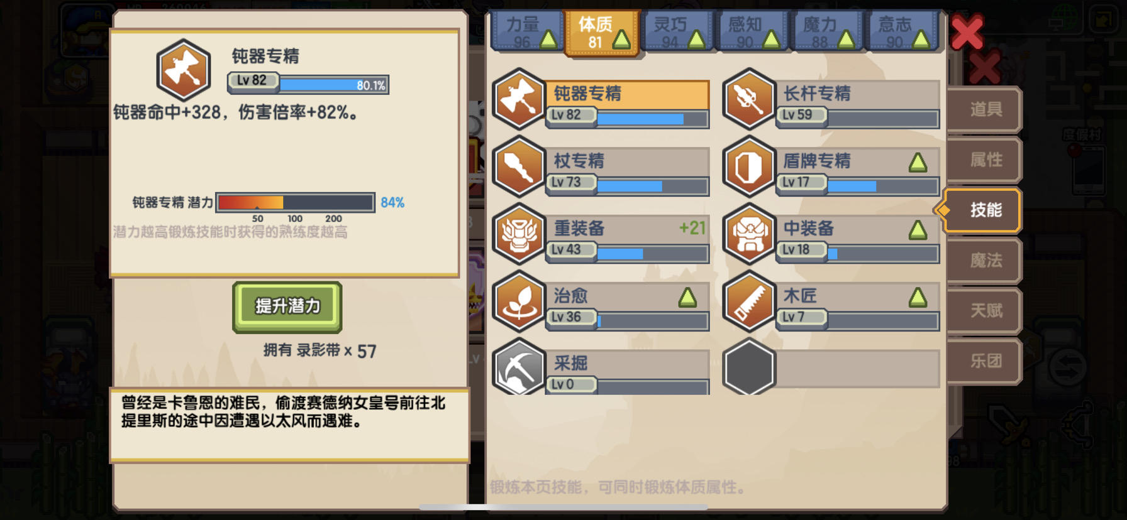Click the 提升潜力 button
This screenshot has width=1127, height=520.
[x=287, y=306]
